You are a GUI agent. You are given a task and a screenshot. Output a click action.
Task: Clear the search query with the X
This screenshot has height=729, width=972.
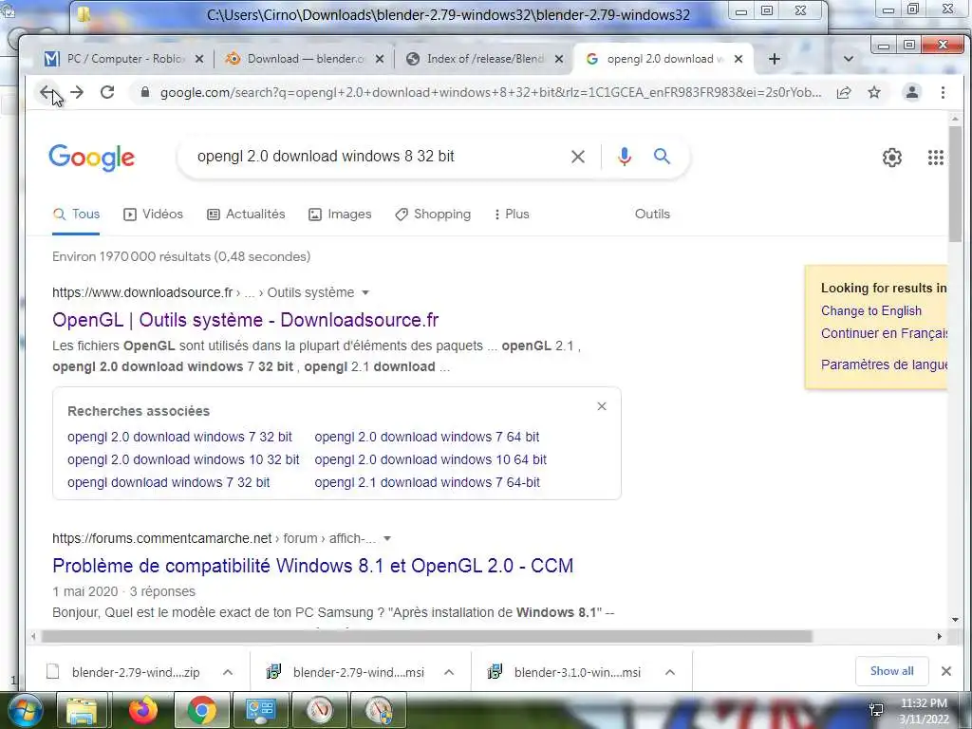pyautogui.click(x=578, y=157)
